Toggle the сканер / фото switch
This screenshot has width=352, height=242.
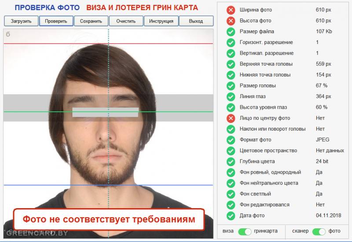[319, 232]
